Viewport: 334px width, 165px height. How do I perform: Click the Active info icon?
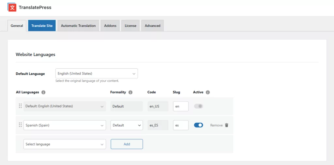(208, 92)
